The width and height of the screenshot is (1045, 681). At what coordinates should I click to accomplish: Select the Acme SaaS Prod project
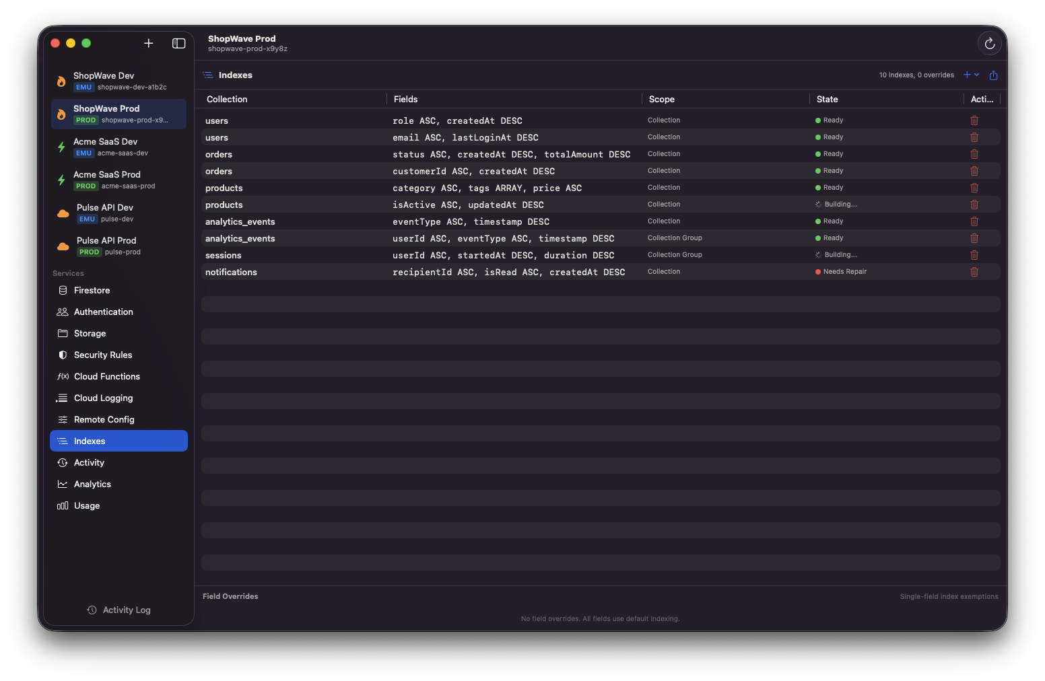coord(119,180)
